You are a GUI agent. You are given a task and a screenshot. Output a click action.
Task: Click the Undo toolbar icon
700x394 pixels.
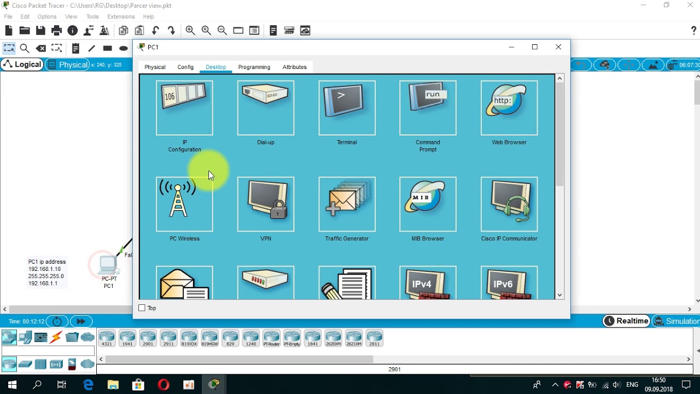click(155, 31)
